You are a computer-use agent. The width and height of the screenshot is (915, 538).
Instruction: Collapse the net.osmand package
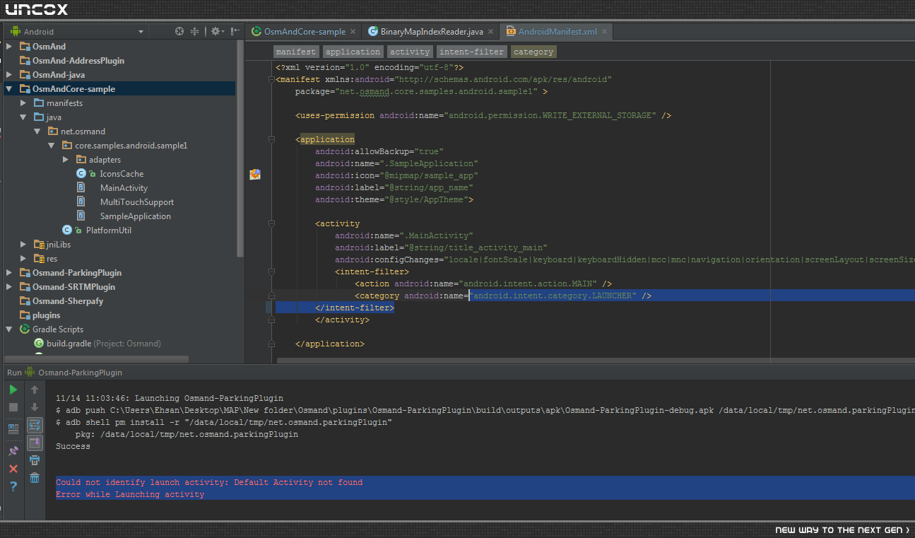click(x=37, y=131)
